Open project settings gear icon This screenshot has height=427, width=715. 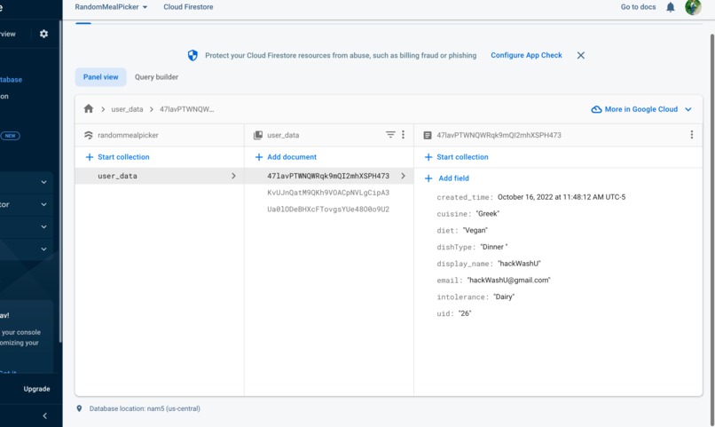[43, 34]
